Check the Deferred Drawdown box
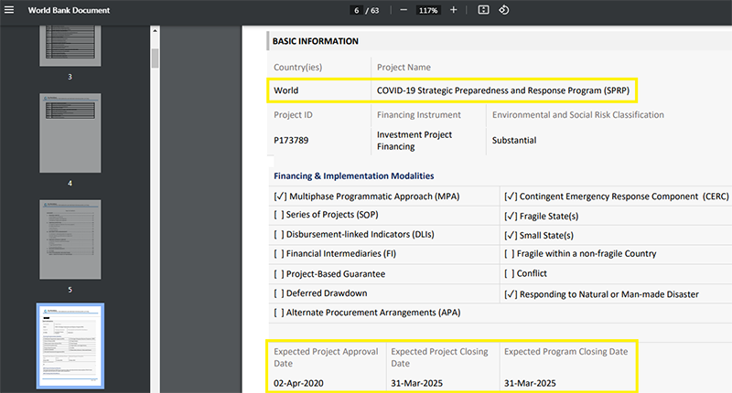The image size is (732, 393). (x=280, y=293)
